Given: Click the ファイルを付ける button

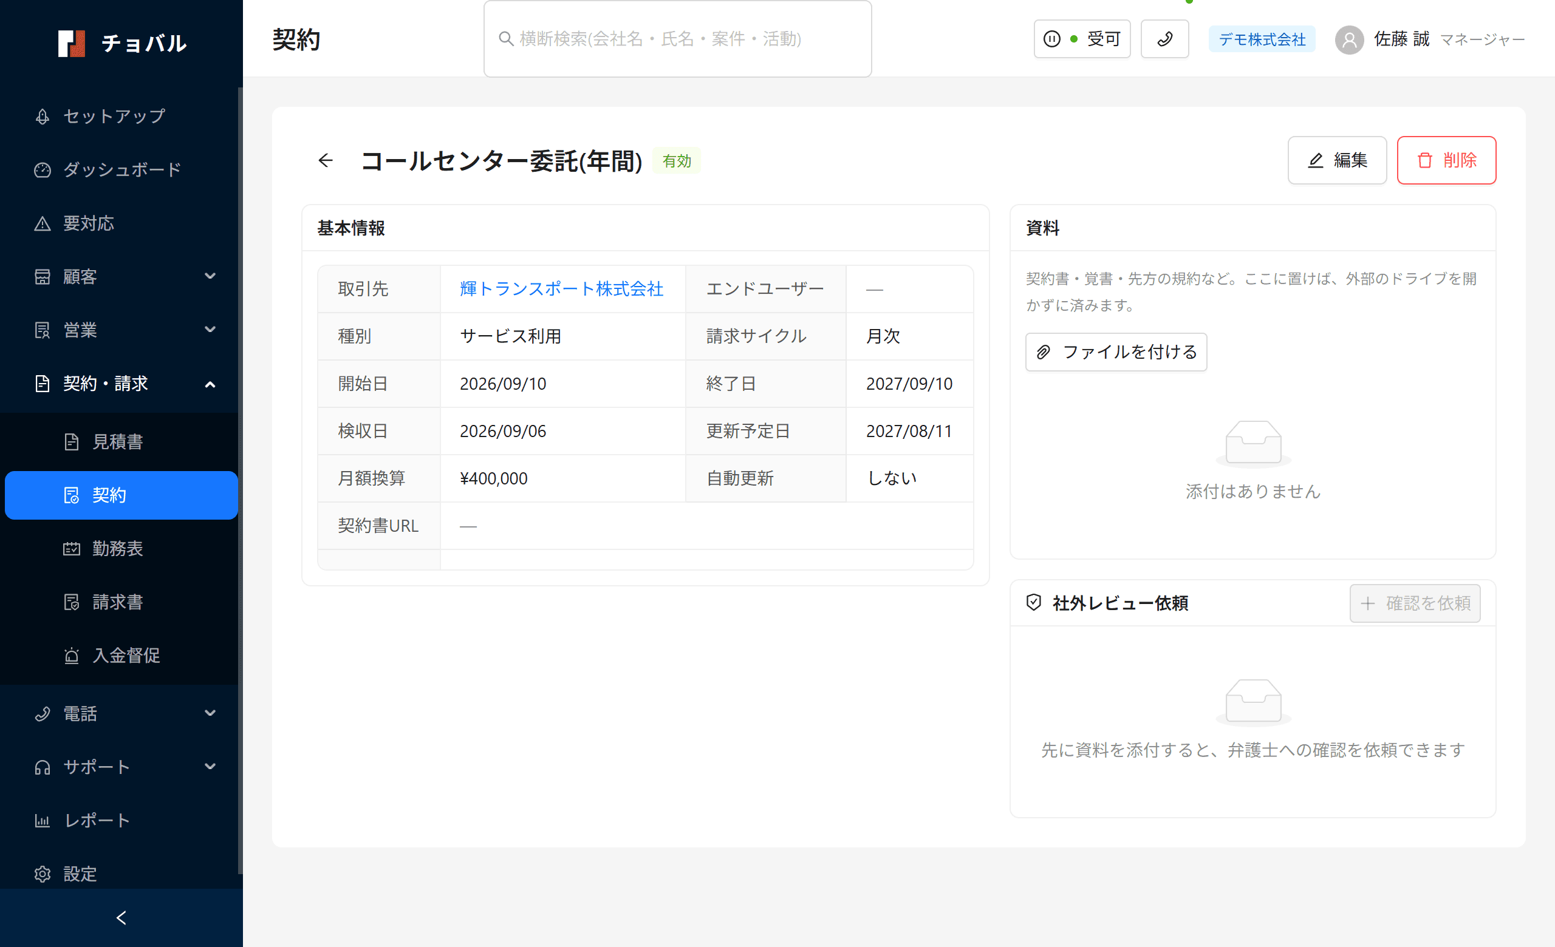Looking at the screenshot, I should pyautogui.click(x=1116, y=352).
